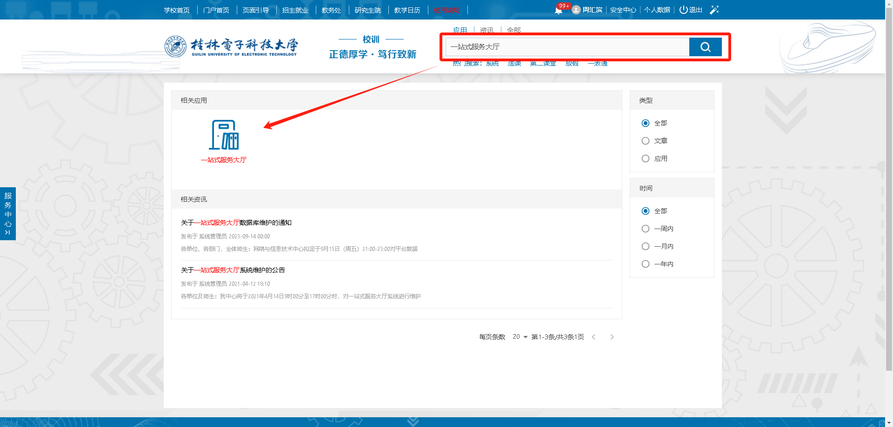
Task: Click into the search input field
Action: tap(567, 47)
